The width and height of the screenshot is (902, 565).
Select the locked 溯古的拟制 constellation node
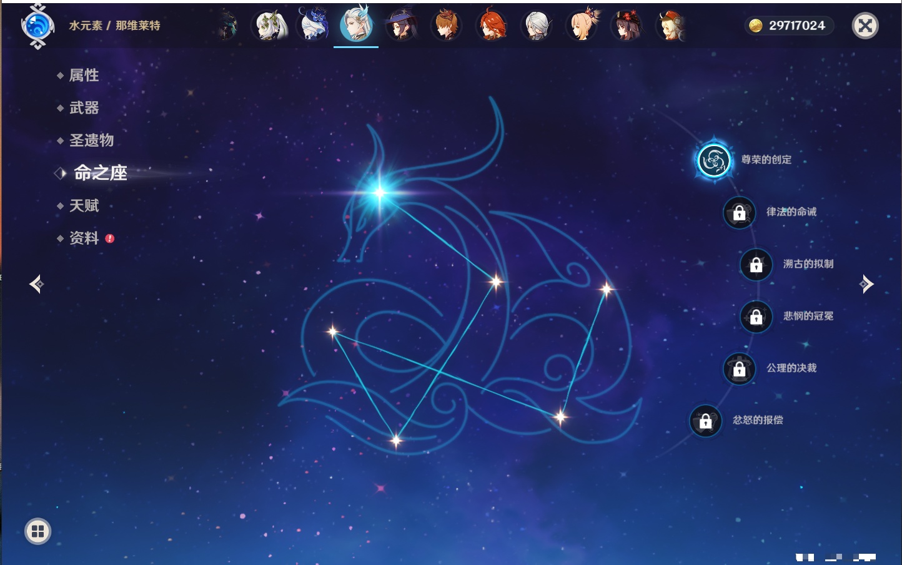point(756,265)
